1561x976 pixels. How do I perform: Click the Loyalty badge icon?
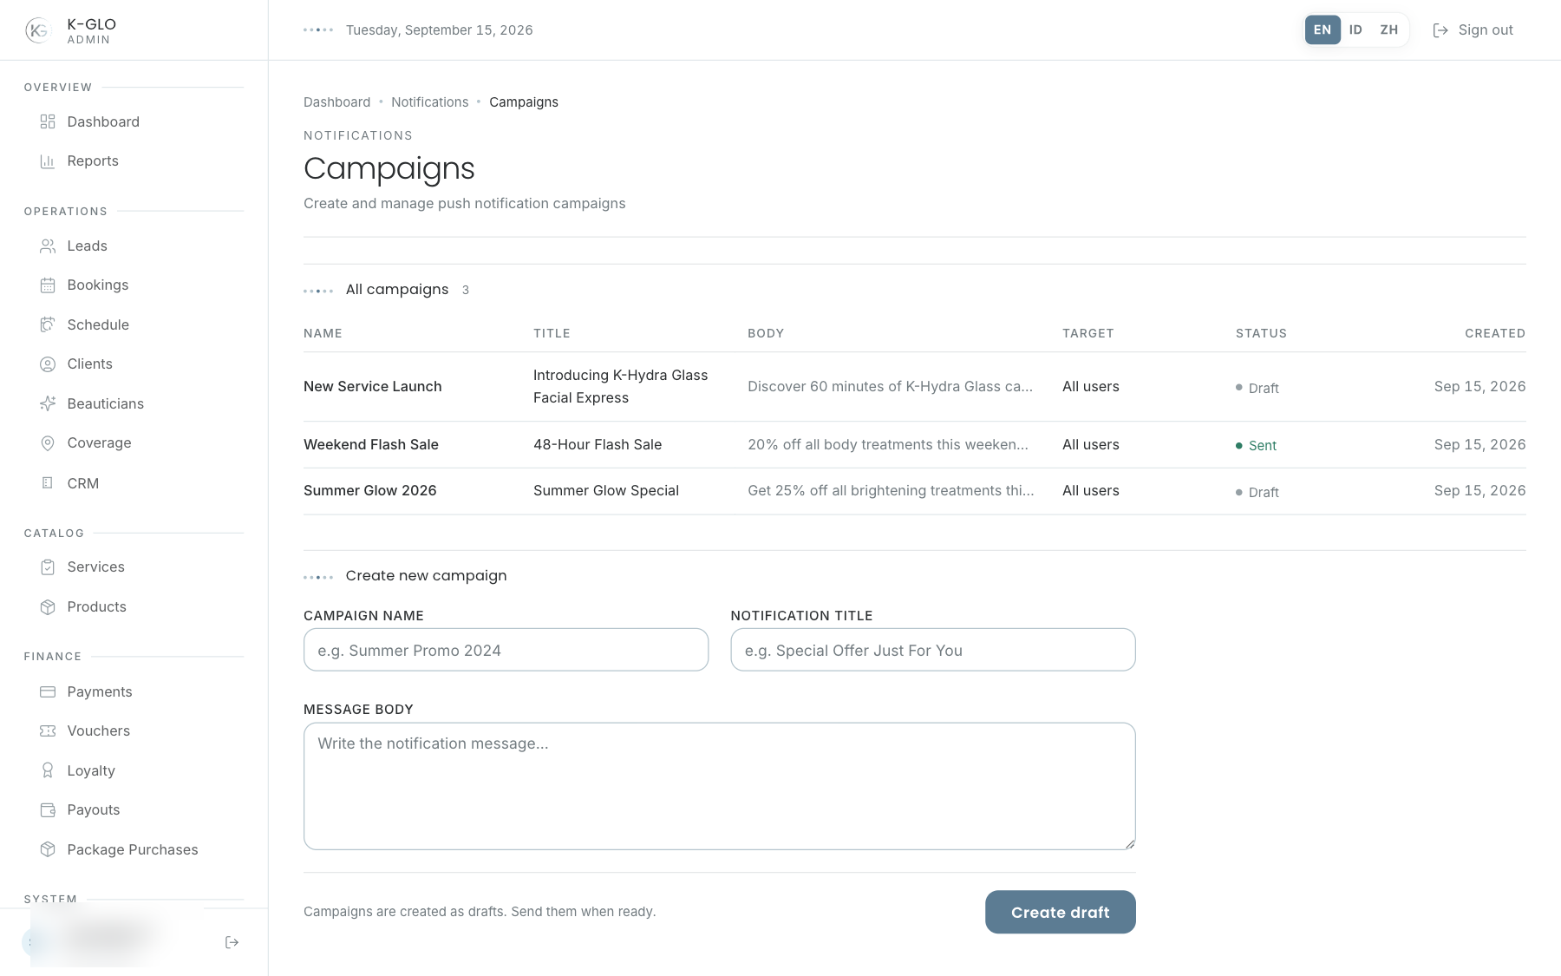pyautogui.click(x=48, y=770)
